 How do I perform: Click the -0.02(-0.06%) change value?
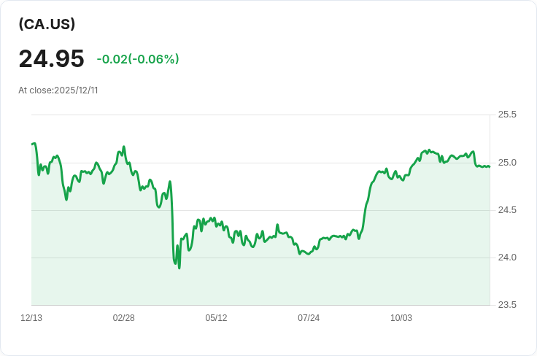(138, 59)
